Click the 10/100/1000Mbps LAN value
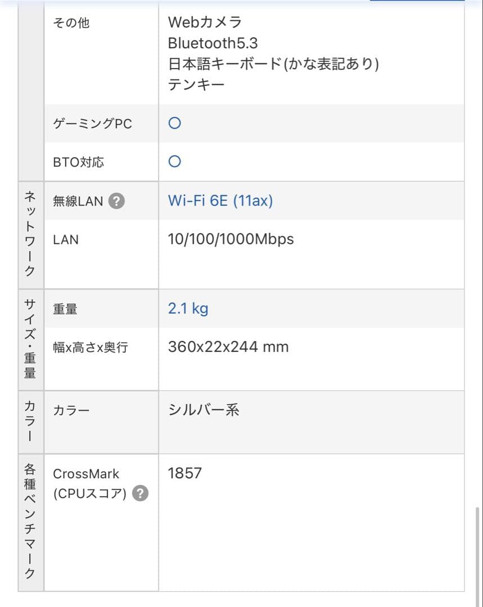This screenshot has height=607, width=483. pos(231,239)
